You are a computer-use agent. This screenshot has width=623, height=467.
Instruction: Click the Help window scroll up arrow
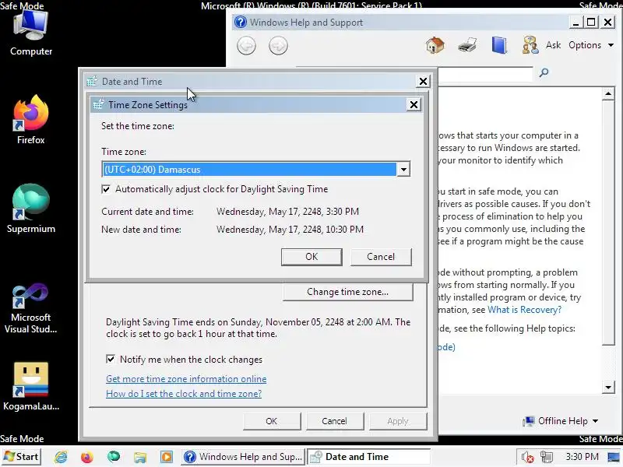click(608, 94)
